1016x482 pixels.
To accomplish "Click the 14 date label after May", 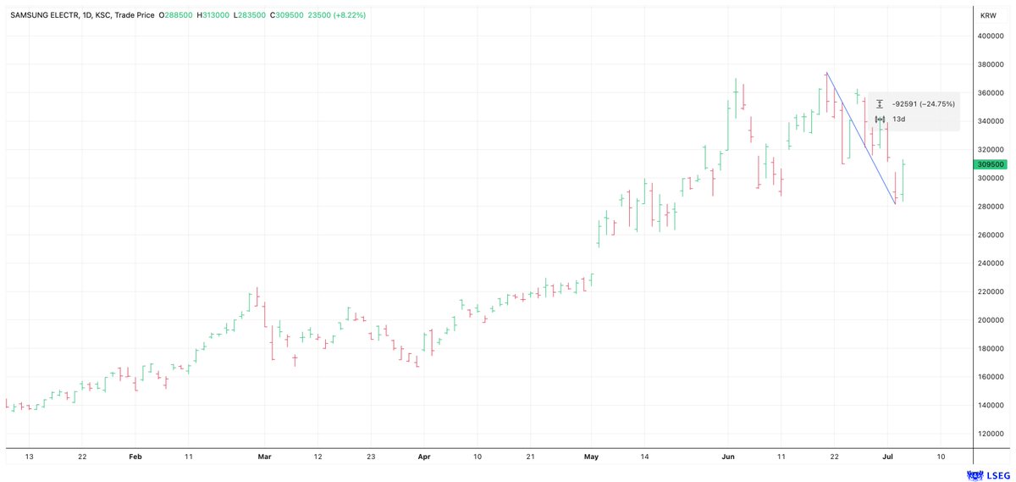I will (x=644, y=456).
